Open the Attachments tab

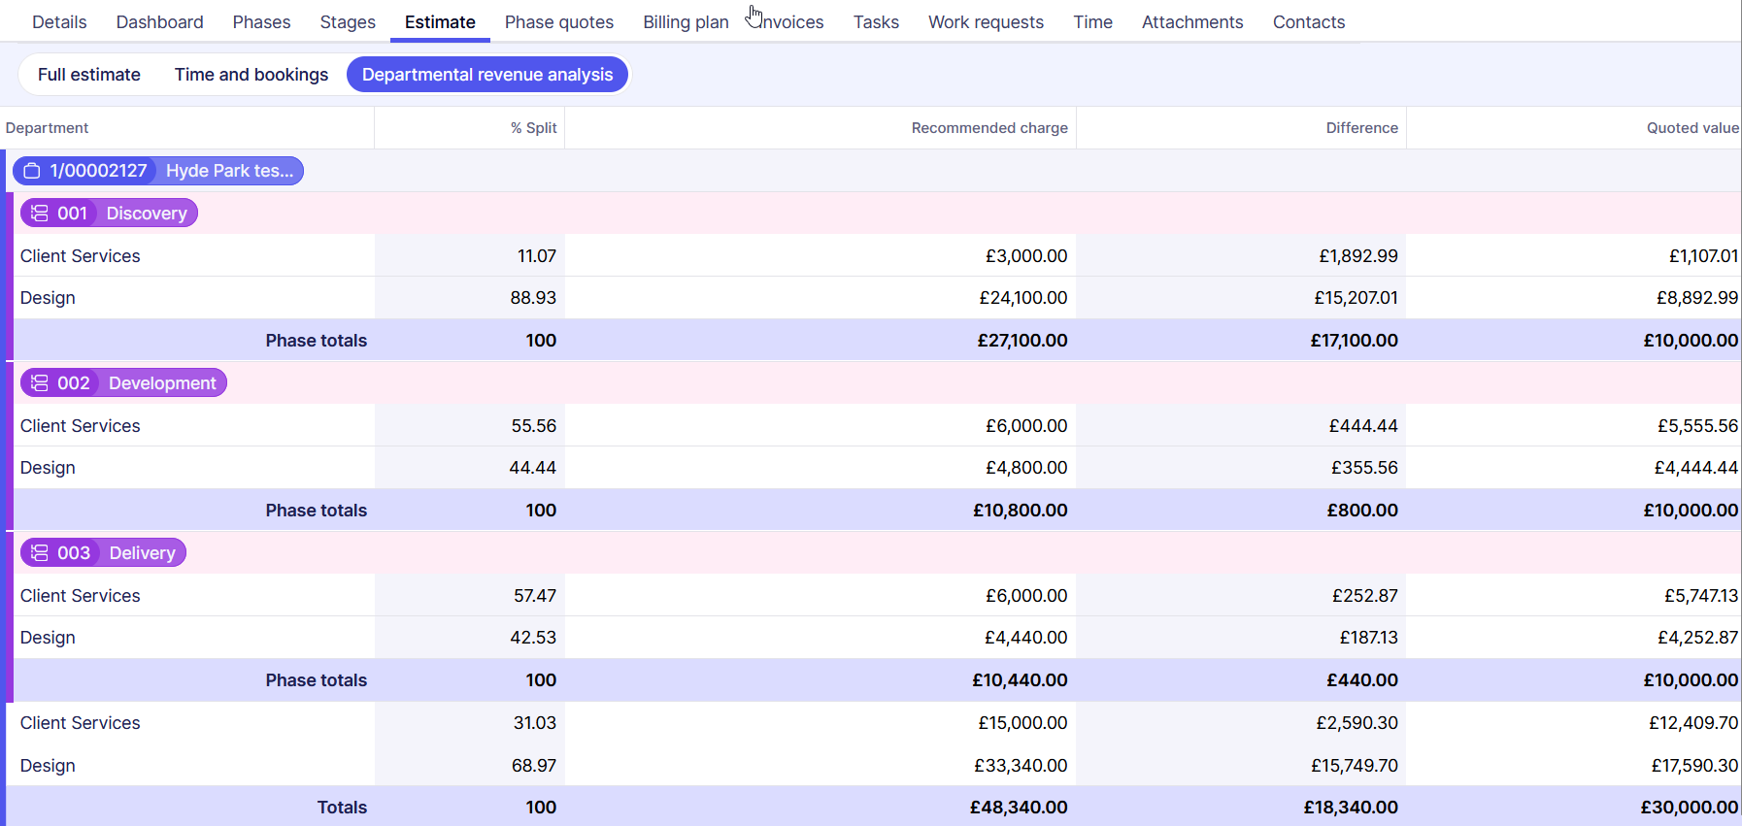coord(1192,22)
